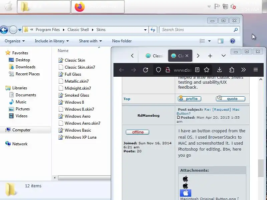Open Explorer recent locations dropdown arrow
Screen dimensions: 267x200
(x=20, y=30)
